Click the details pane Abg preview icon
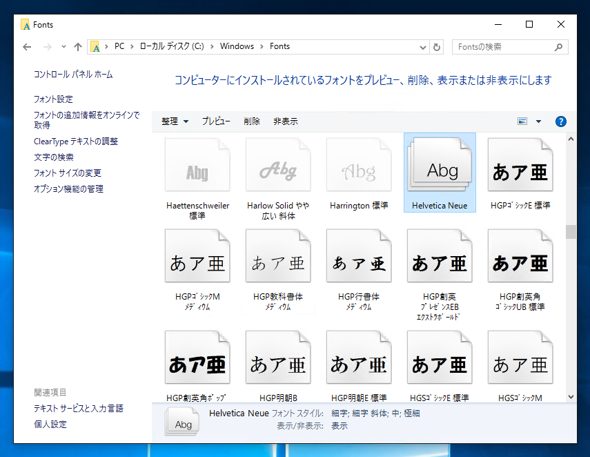 (182, 421)
